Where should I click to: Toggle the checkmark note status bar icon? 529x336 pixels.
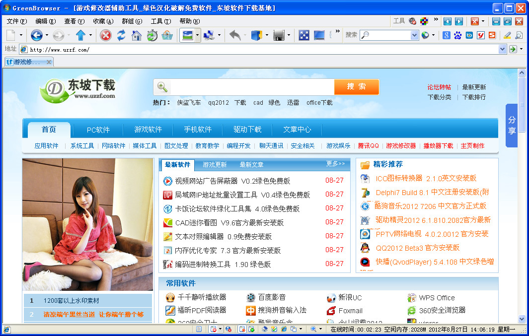tap(274, 329)
